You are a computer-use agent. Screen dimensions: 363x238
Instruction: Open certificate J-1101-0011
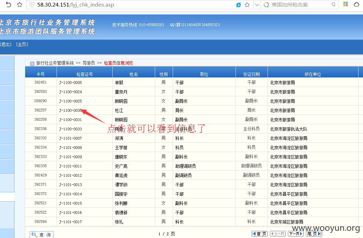tap(71, 166)
